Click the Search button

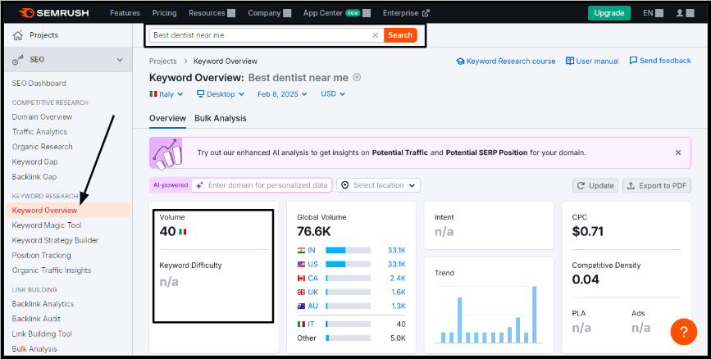coord(400,35)
